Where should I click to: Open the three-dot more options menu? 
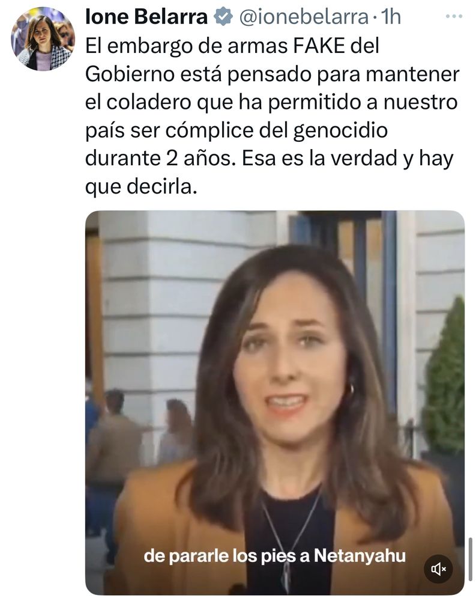(x=454, y=16)
